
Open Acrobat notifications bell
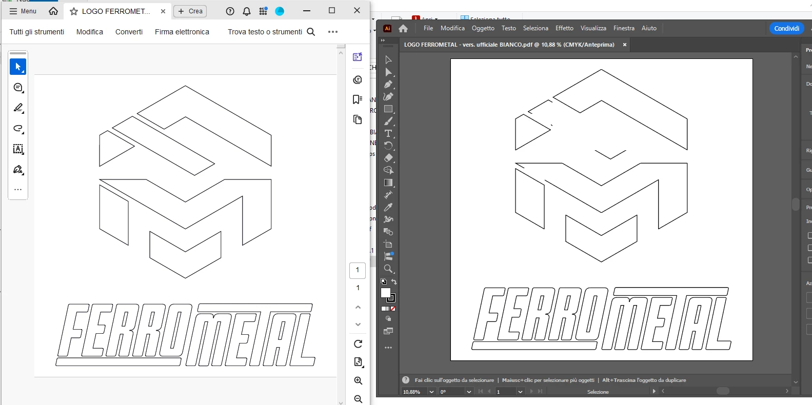(x=247, y=11)
